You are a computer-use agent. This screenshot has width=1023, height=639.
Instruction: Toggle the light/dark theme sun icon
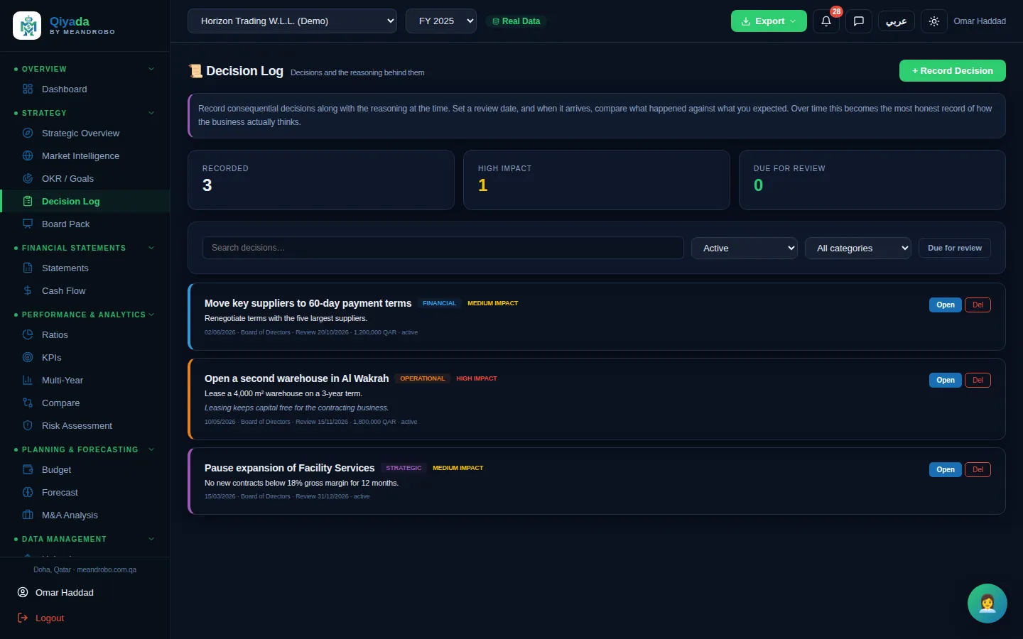(x=933, y=21)
